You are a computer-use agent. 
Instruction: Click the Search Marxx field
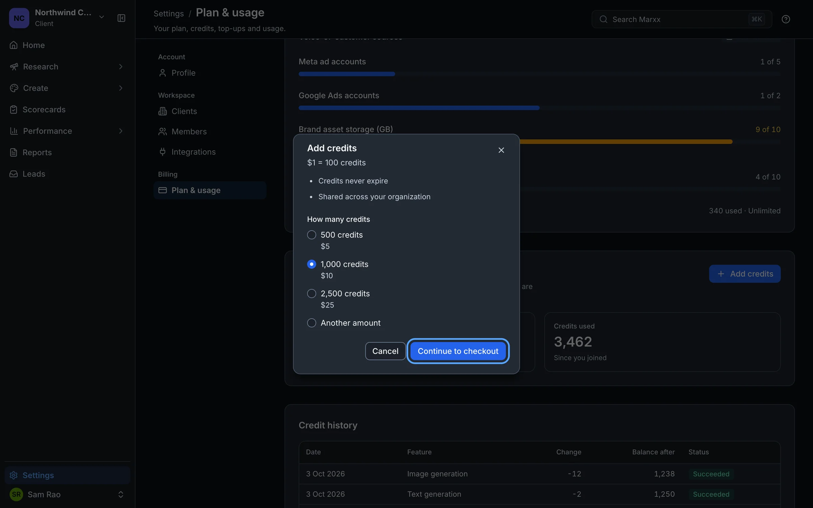click(682, 19)
